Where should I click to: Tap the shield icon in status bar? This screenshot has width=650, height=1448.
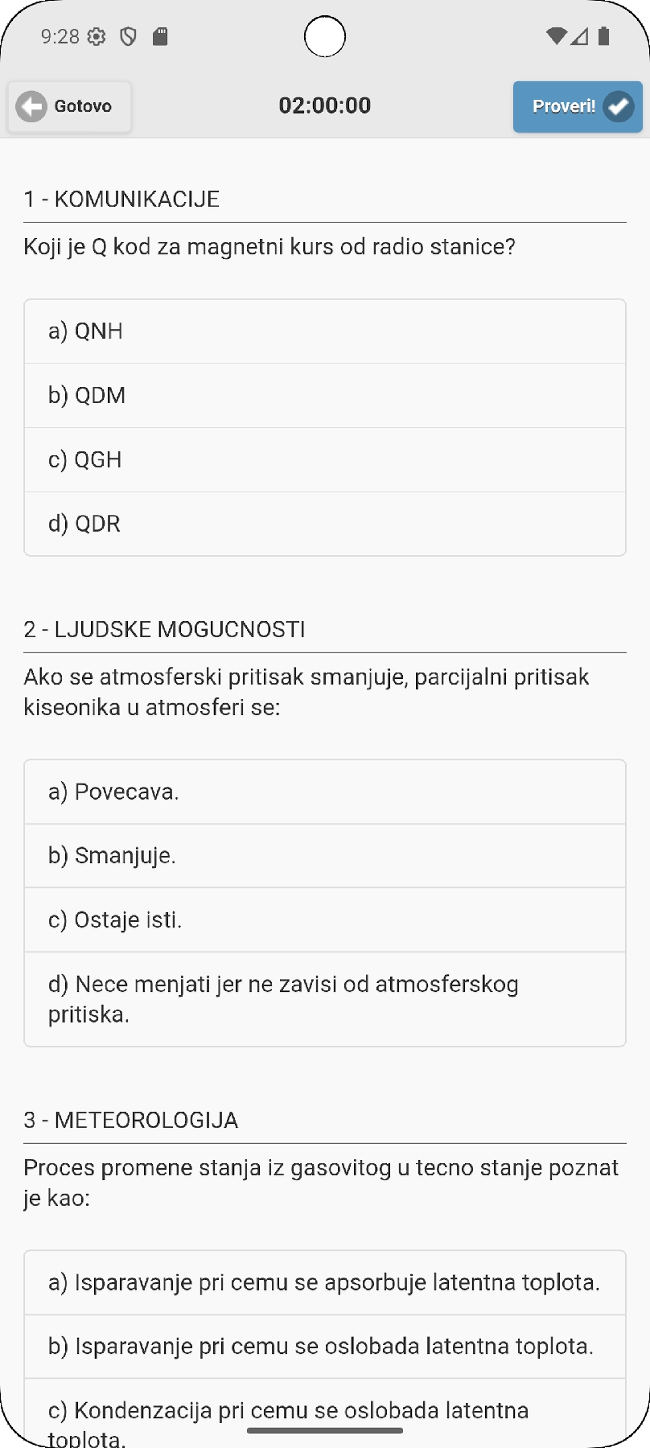click(128, 36)
